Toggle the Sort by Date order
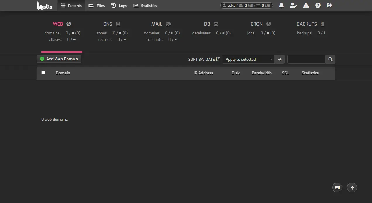Screen dimensions: 372x203 (x=213, y=59)
